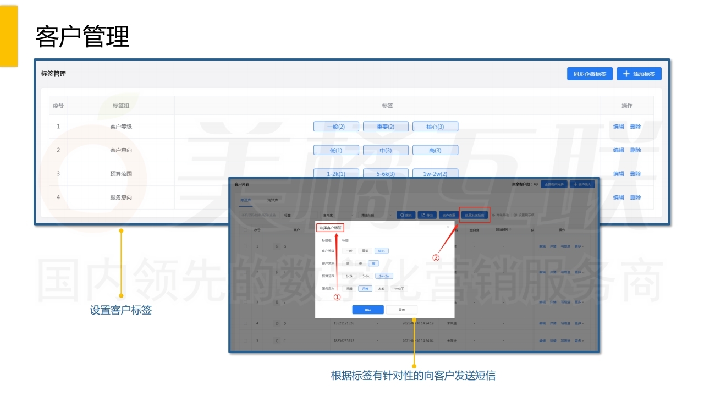Click 删除 link for 客户意向 tag group
This screenshot has width=704, height=396.
[636, 150]
